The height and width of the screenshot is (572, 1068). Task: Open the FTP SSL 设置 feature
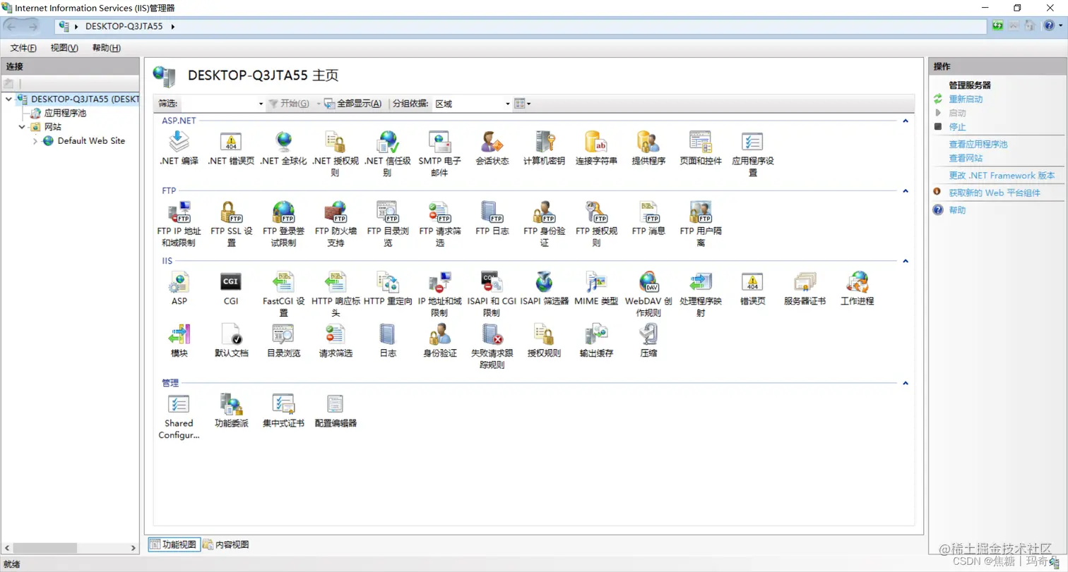[231, 224]
